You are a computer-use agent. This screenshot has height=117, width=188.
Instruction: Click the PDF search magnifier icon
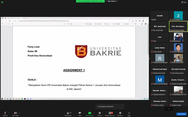(12, 24)
